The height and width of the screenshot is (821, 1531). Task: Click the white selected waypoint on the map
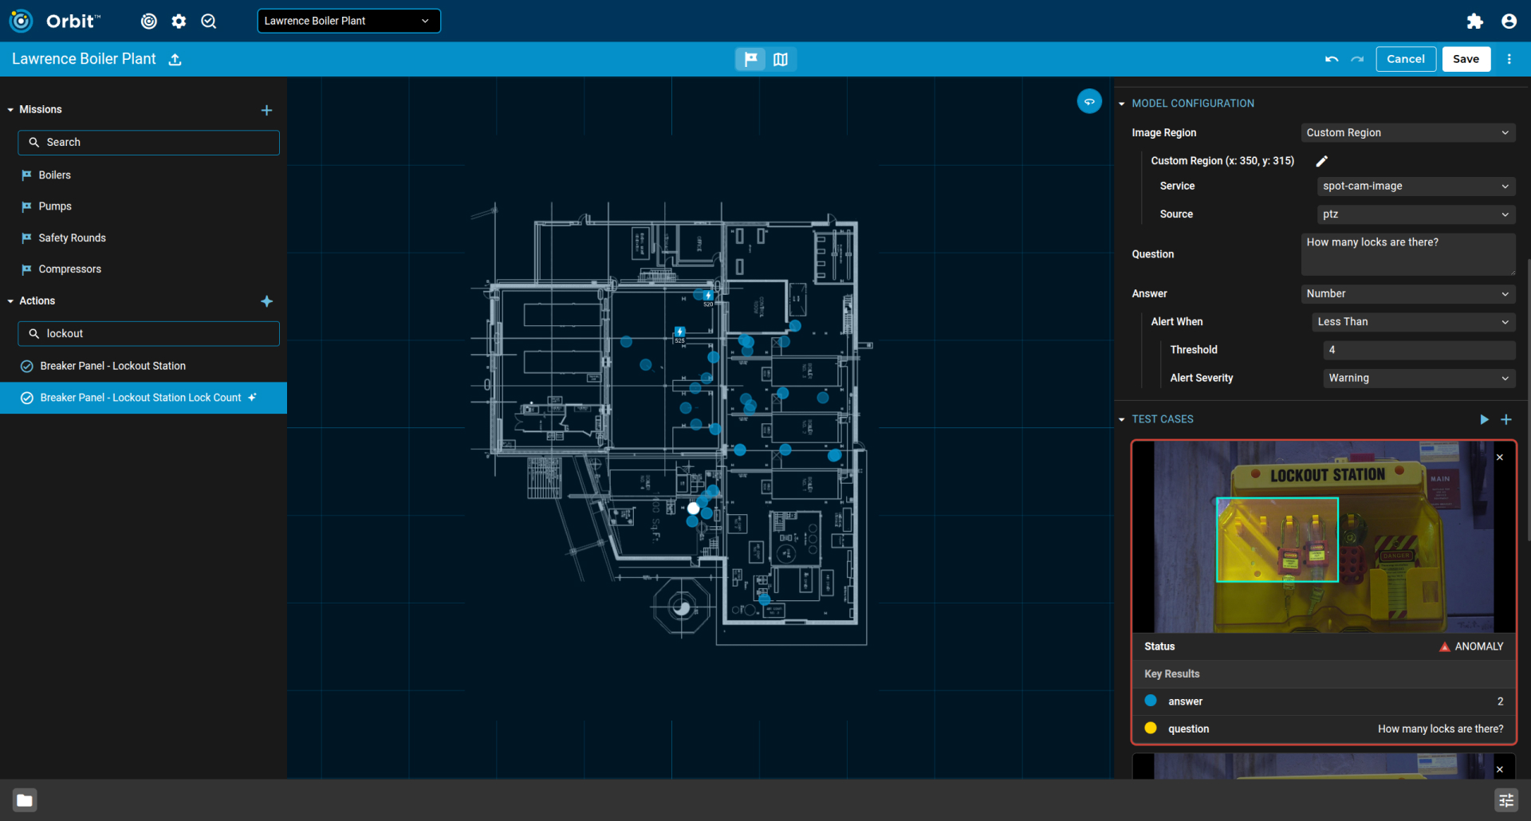click(x=694, y=508)
